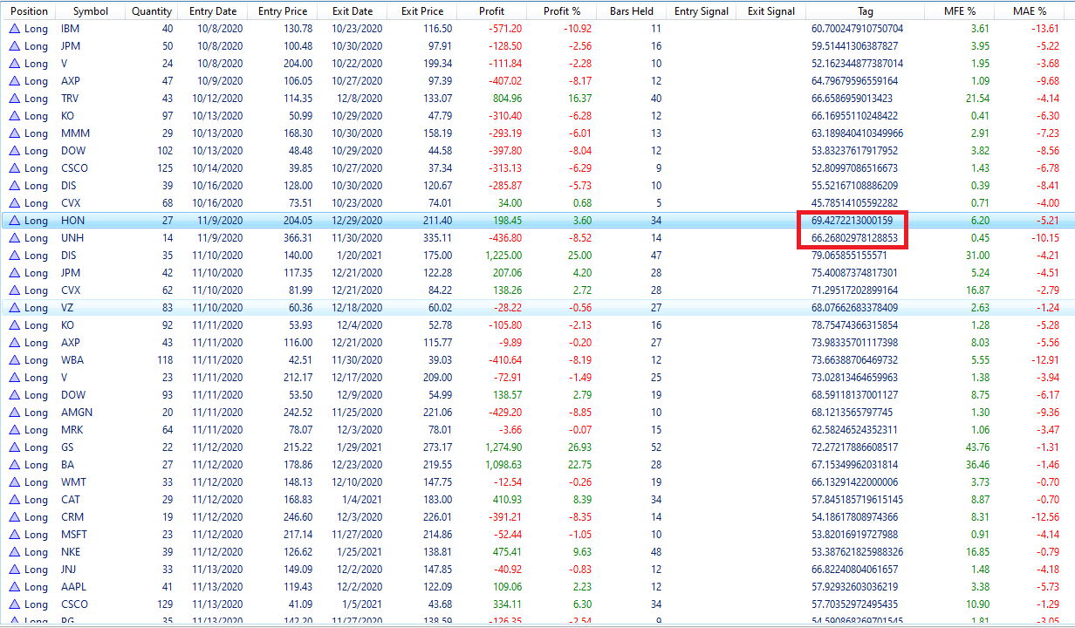Sort trades by Entry Date column header
1075x628 pixels.
tap(212, 11)
